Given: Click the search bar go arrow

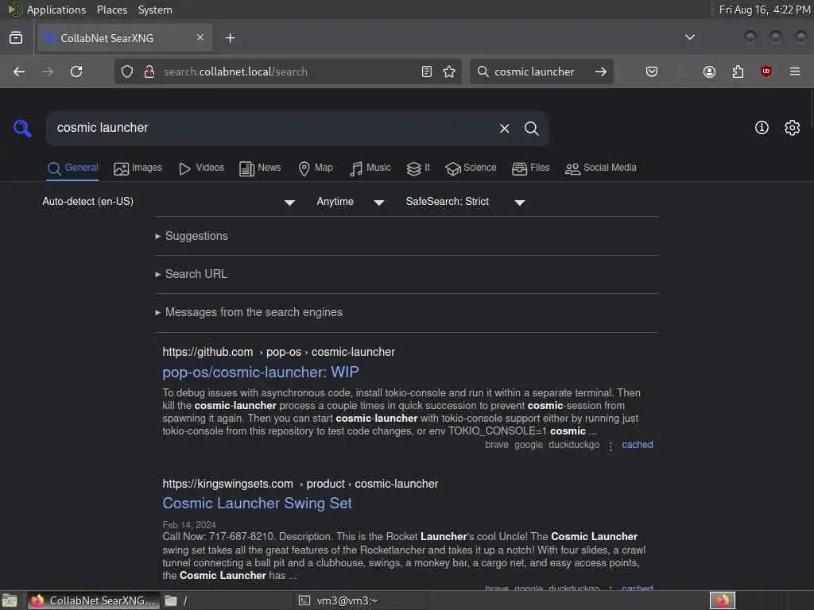Looking at the screenshot, I should point(601,71).
